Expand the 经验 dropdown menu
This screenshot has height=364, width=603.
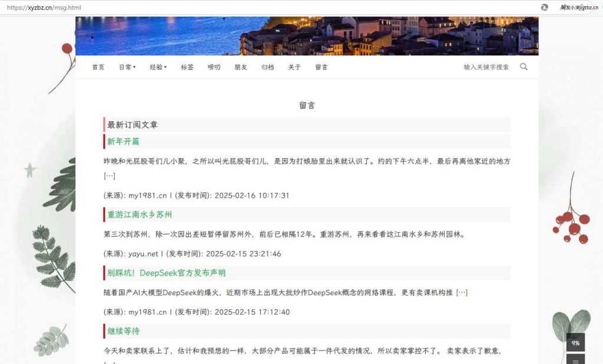pos(157,66)
